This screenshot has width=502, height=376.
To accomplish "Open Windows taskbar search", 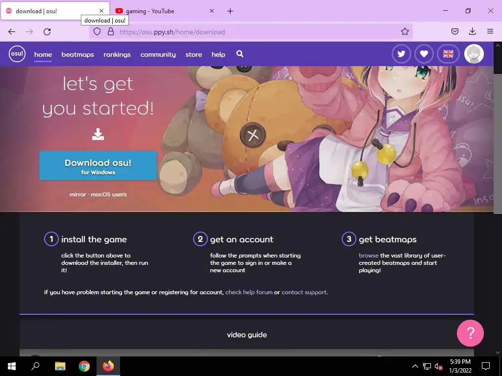I will [35, 366].
